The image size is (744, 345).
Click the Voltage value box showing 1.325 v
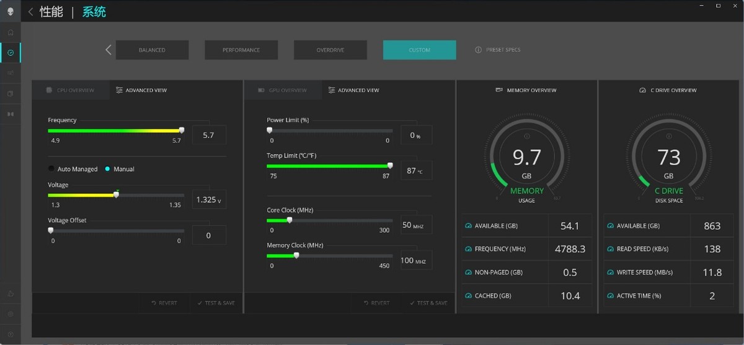tap(209, 199)
